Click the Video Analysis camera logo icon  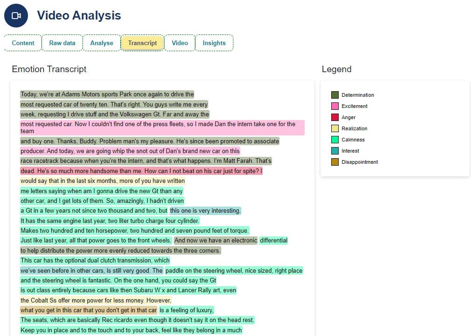click(x=16, y=15)
